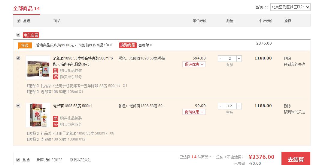313x165 pixels.
Task: Click 购买京东服务 under the 整箱特惠装 item
Action: pos(71,77)
